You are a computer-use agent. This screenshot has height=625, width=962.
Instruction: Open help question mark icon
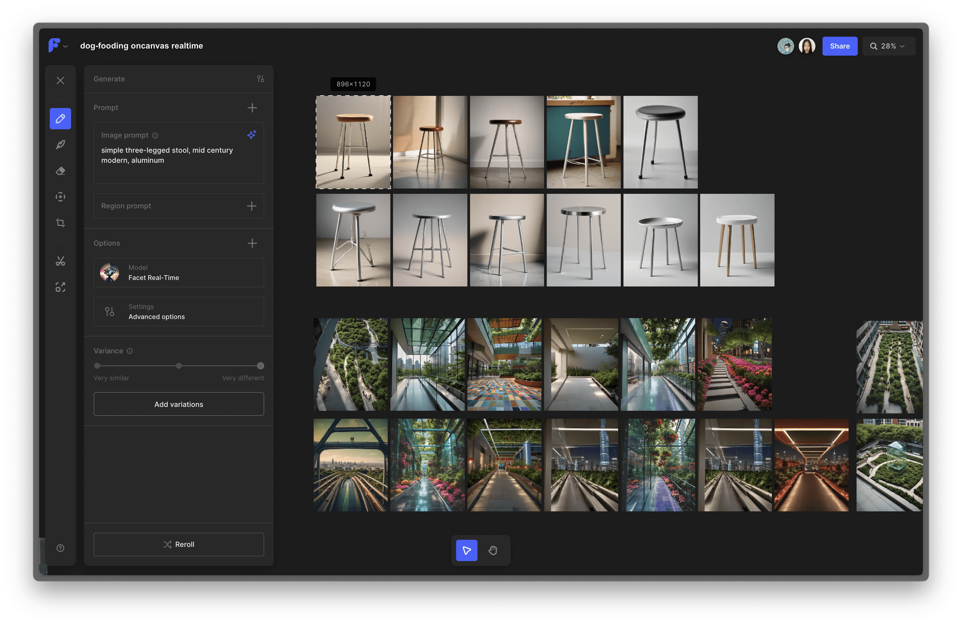60,548
